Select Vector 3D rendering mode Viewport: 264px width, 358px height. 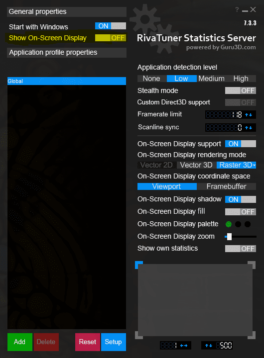197,165
